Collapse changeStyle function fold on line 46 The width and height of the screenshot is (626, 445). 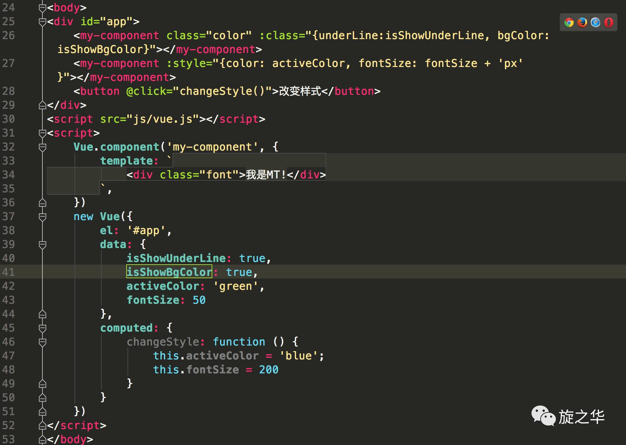tap(42, 342)
